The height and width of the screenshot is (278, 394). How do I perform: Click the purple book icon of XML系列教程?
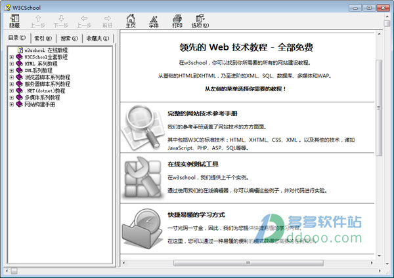coord(19,71)
